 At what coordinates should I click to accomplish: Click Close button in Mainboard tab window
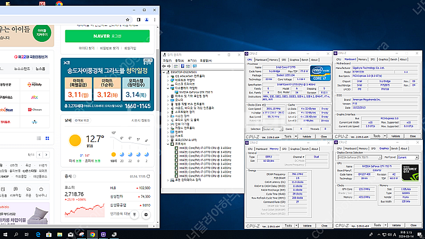(413, 136)
